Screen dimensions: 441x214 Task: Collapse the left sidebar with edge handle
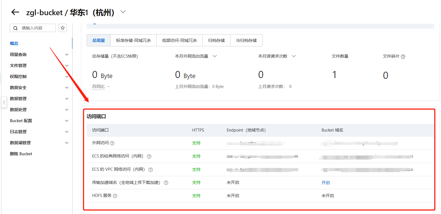click(4, 102)
